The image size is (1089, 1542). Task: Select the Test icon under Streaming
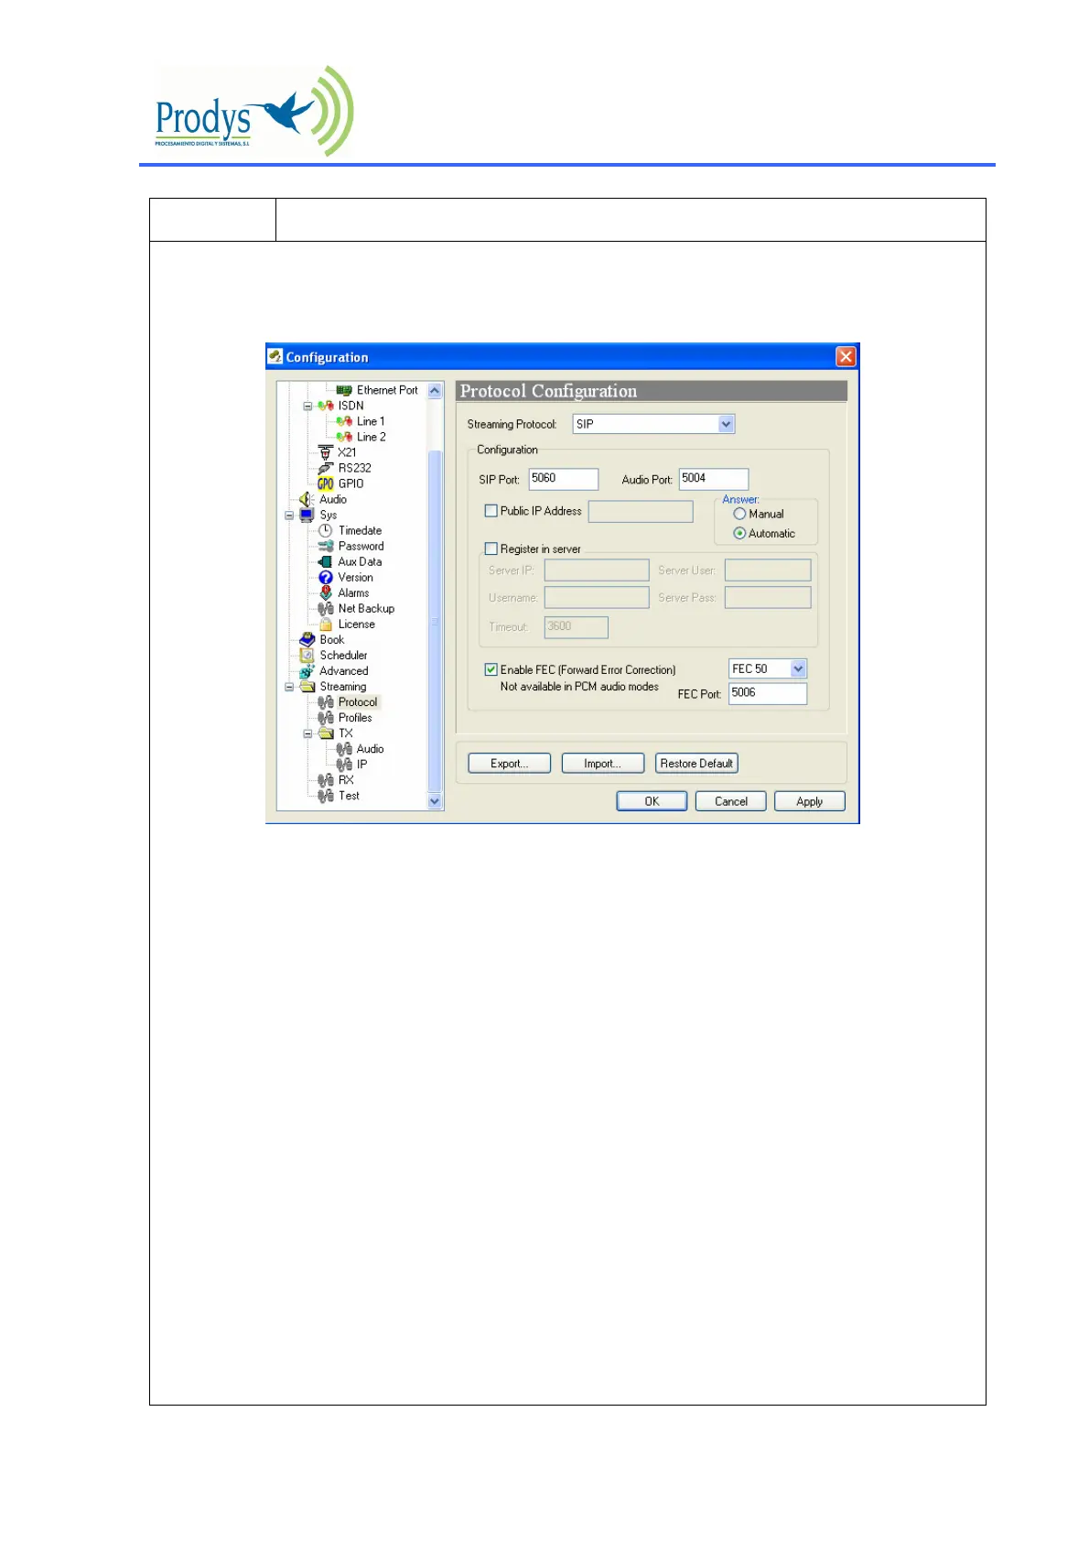[x=326, y=796]
